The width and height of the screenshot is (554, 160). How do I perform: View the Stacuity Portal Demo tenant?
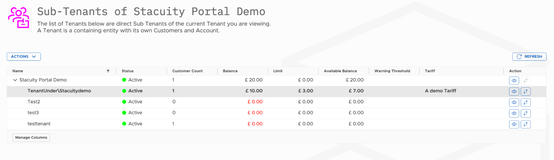click(514, 80)
